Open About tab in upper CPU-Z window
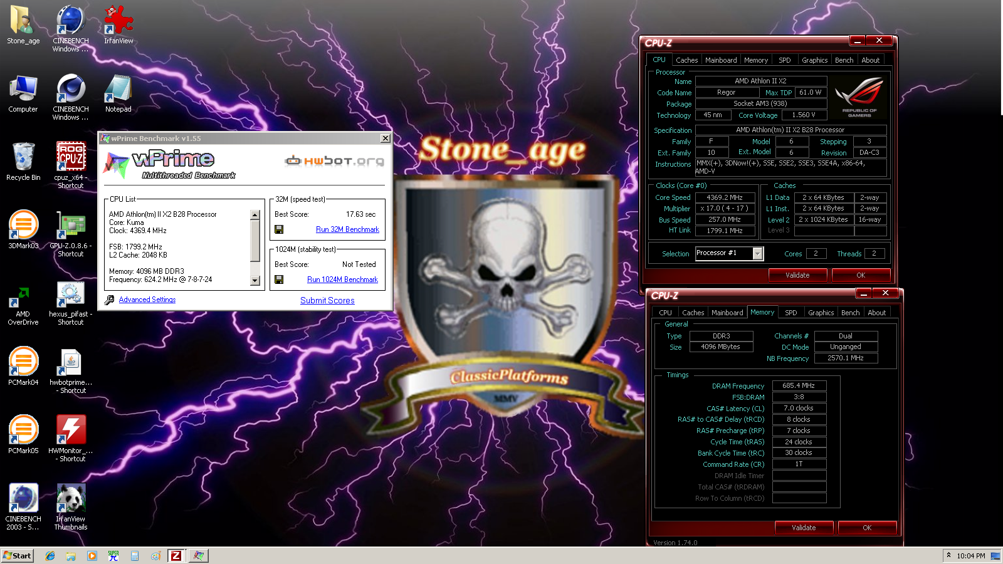 pos(870,60)
